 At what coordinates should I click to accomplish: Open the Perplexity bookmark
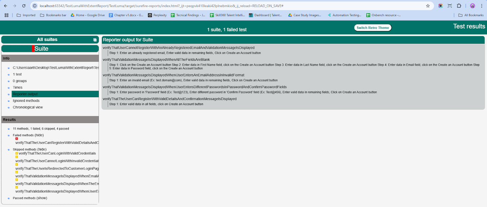click(x=157, y=15)
